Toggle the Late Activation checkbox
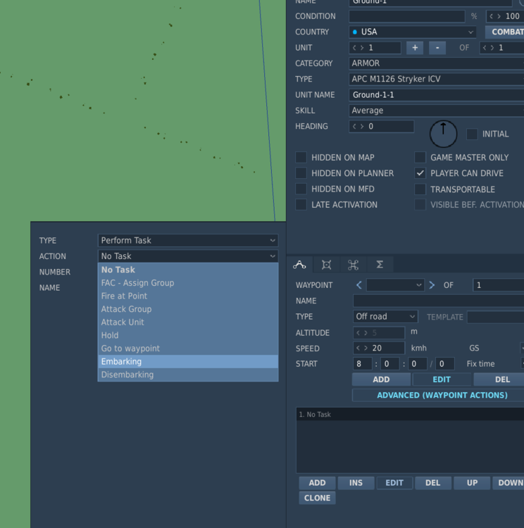524x528 pixels. click(301, 205)
